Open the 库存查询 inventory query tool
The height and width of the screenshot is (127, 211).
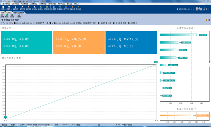22,8
